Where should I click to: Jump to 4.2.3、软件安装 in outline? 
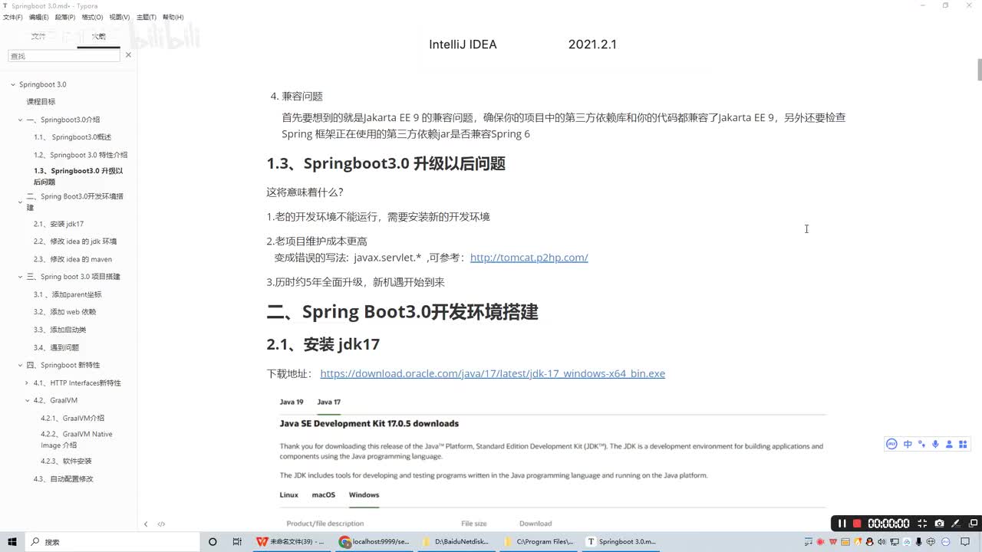pyautogui.click(x=66, y=462)
